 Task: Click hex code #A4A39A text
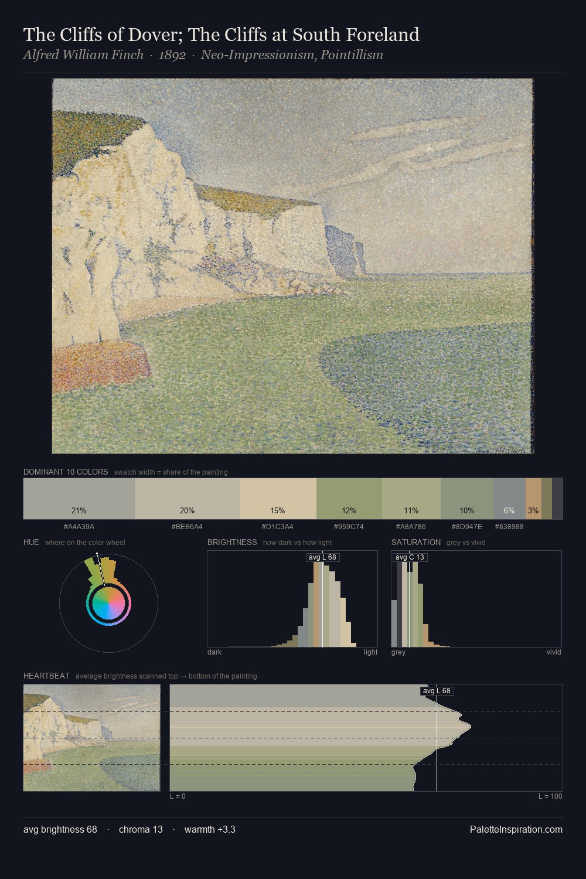[x=79, y=527]
